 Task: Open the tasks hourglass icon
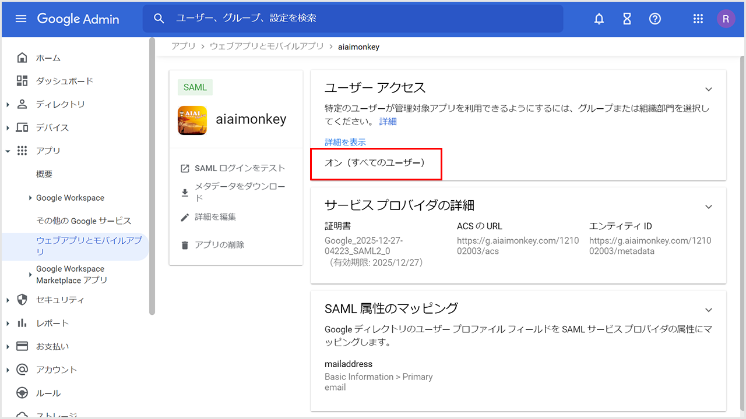tap(627, 19)
